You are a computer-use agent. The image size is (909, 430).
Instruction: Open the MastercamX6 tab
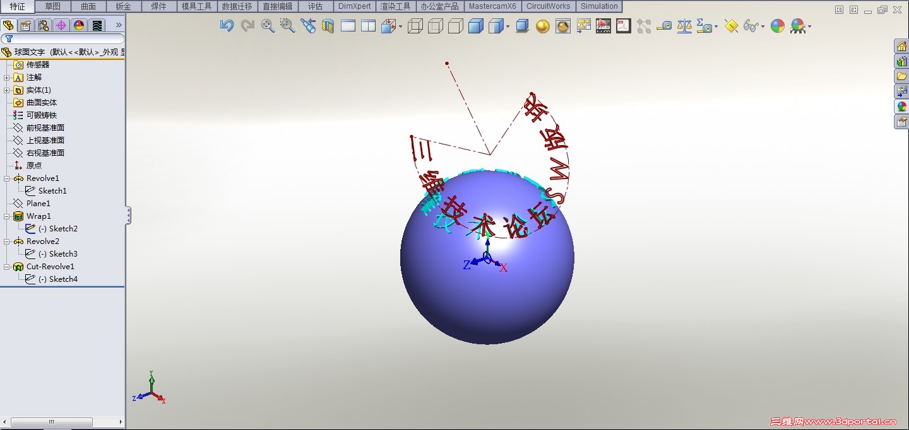click(492, 6)
